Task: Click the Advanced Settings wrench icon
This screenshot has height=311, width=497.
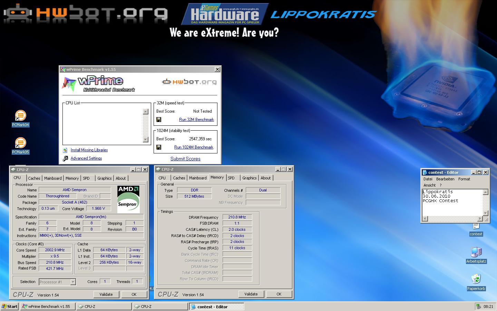Action: tap(65, 158)
